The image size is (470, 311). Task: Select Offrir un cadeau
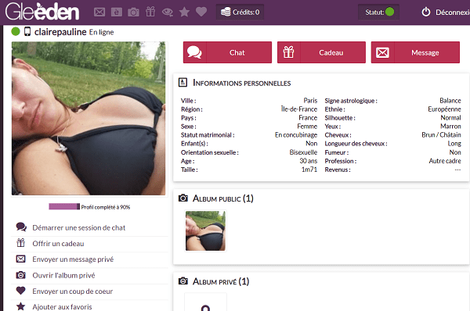(x=58, y=244)
